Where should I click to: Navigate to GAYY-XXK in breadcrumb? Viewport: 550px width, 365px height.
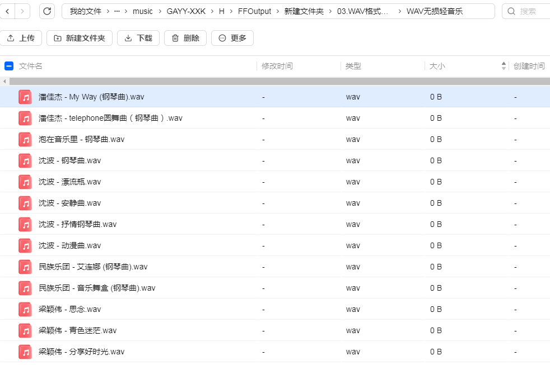(186, 12)
